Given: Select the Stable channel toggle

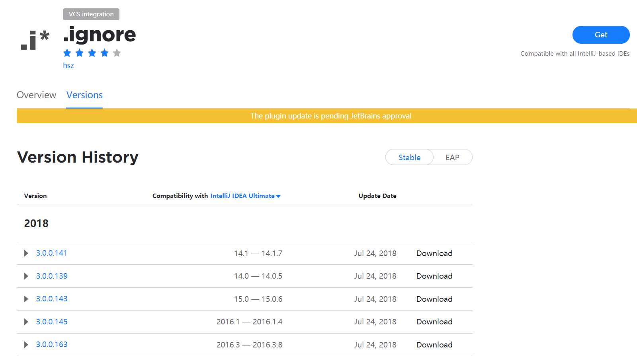Looking at the screenshot, I should coord(409,157).
